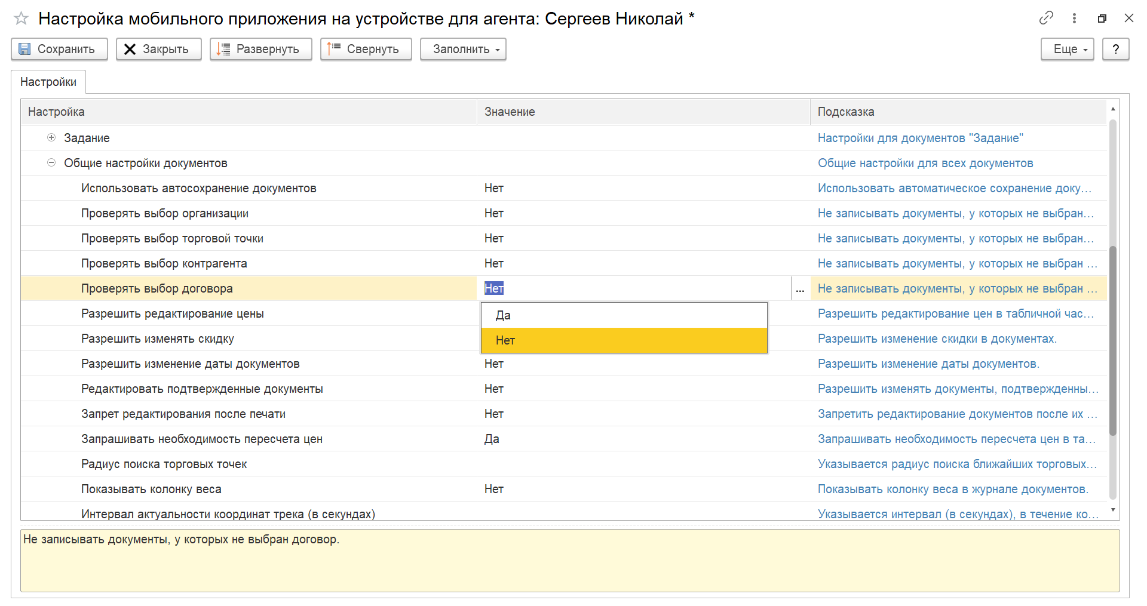Select Нет in the value dropdown list
This screenshot has width=1147, height=606.
tap(624, 340)
